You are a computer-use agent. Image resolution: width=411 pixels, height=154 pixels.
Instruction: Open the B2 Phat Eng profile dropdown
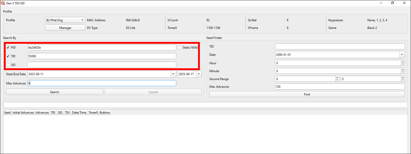(65, 20)
